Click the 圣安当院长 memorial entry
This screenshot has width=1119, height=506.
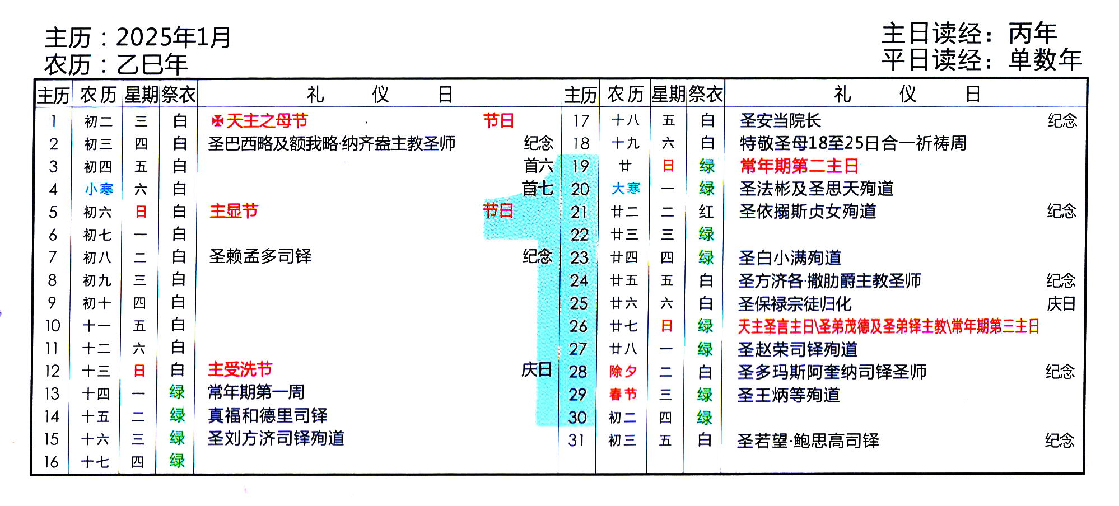click(780, 120)
